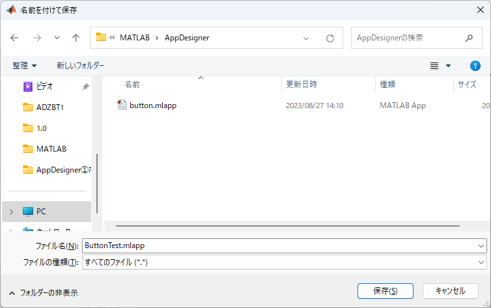Expand the PC tree node
491x308 pixels.
[x=12, y=212]
